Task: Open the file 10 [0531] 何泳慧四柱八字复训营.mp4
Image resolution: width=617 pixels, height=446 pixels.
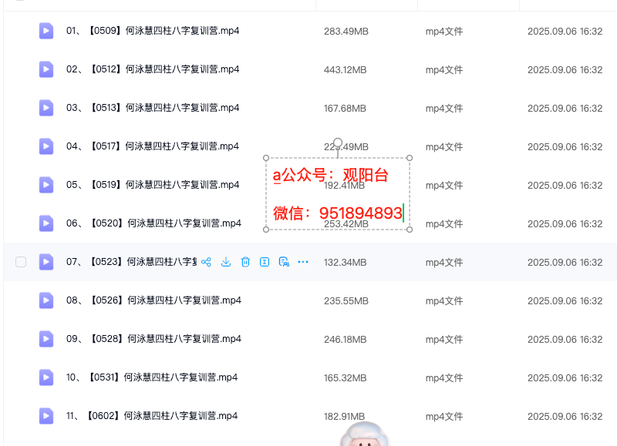Action: (x=152, y=377)
